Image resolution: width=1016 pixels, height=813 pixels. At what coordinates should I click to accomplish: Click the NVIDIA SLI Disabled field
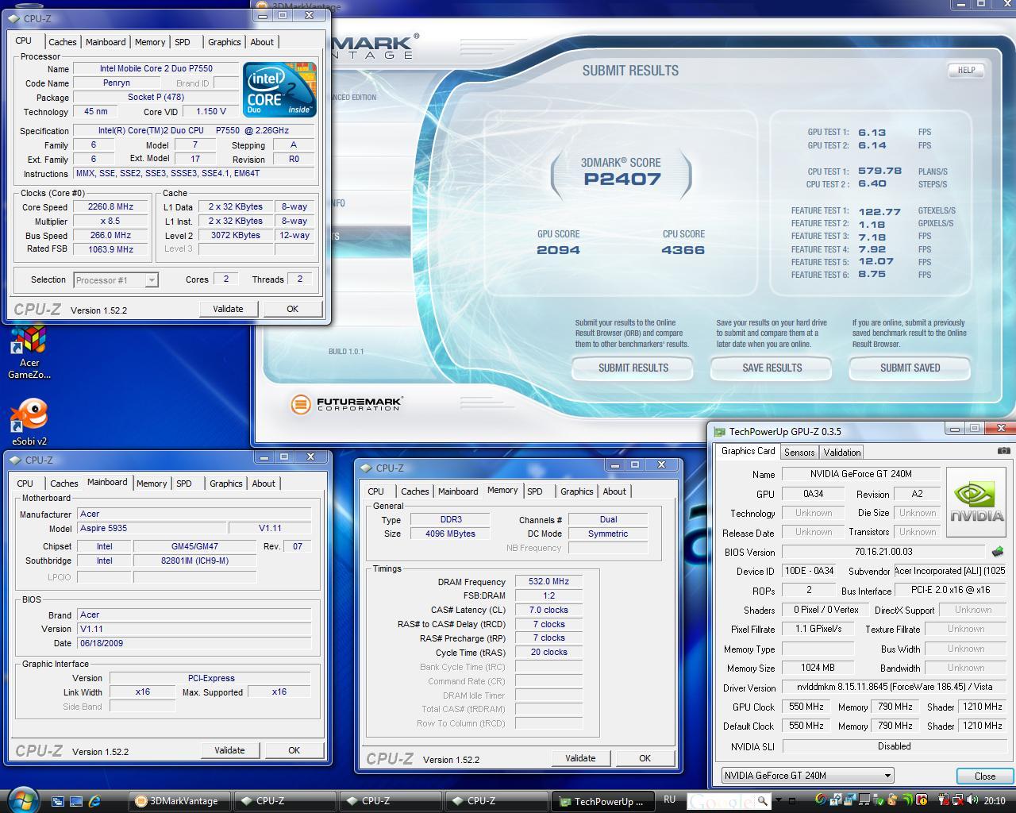pos(894,746)
